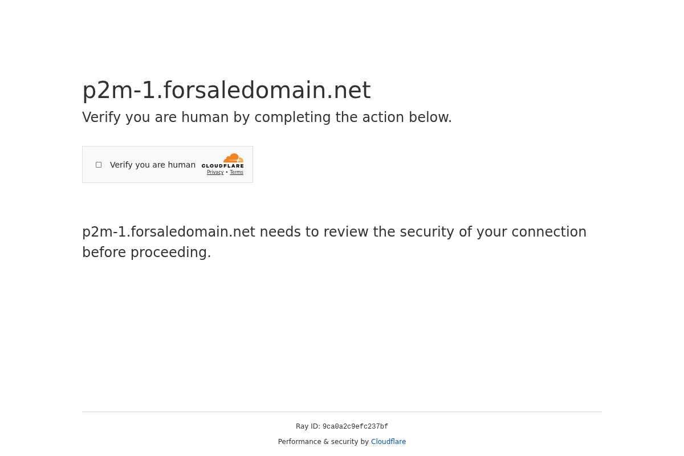
Task: Click the dot separator between Privacy and Terms
Action: (226, 172)
